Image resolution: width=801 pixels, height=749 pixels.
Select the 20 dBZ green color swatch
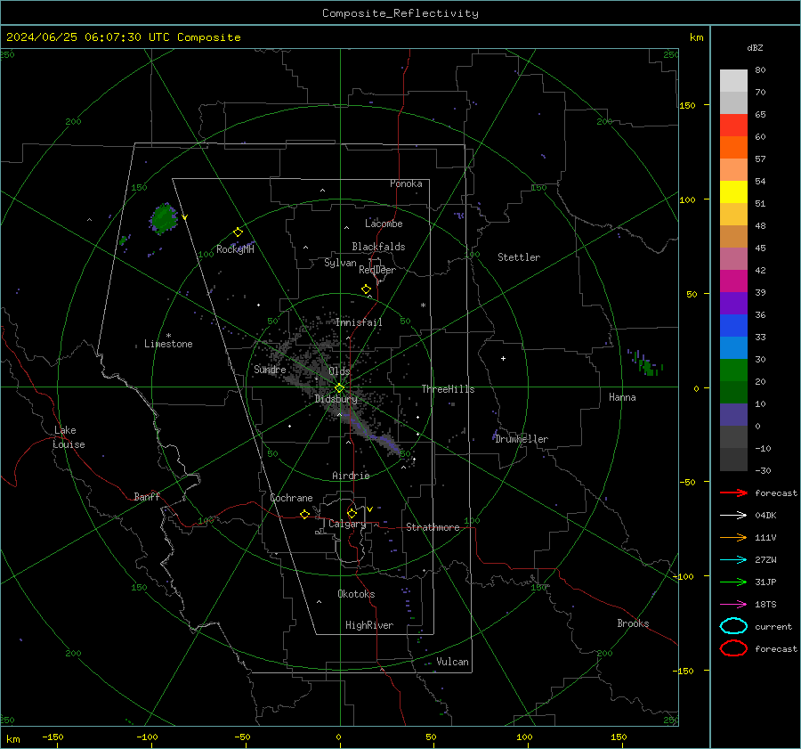(733, 370)
